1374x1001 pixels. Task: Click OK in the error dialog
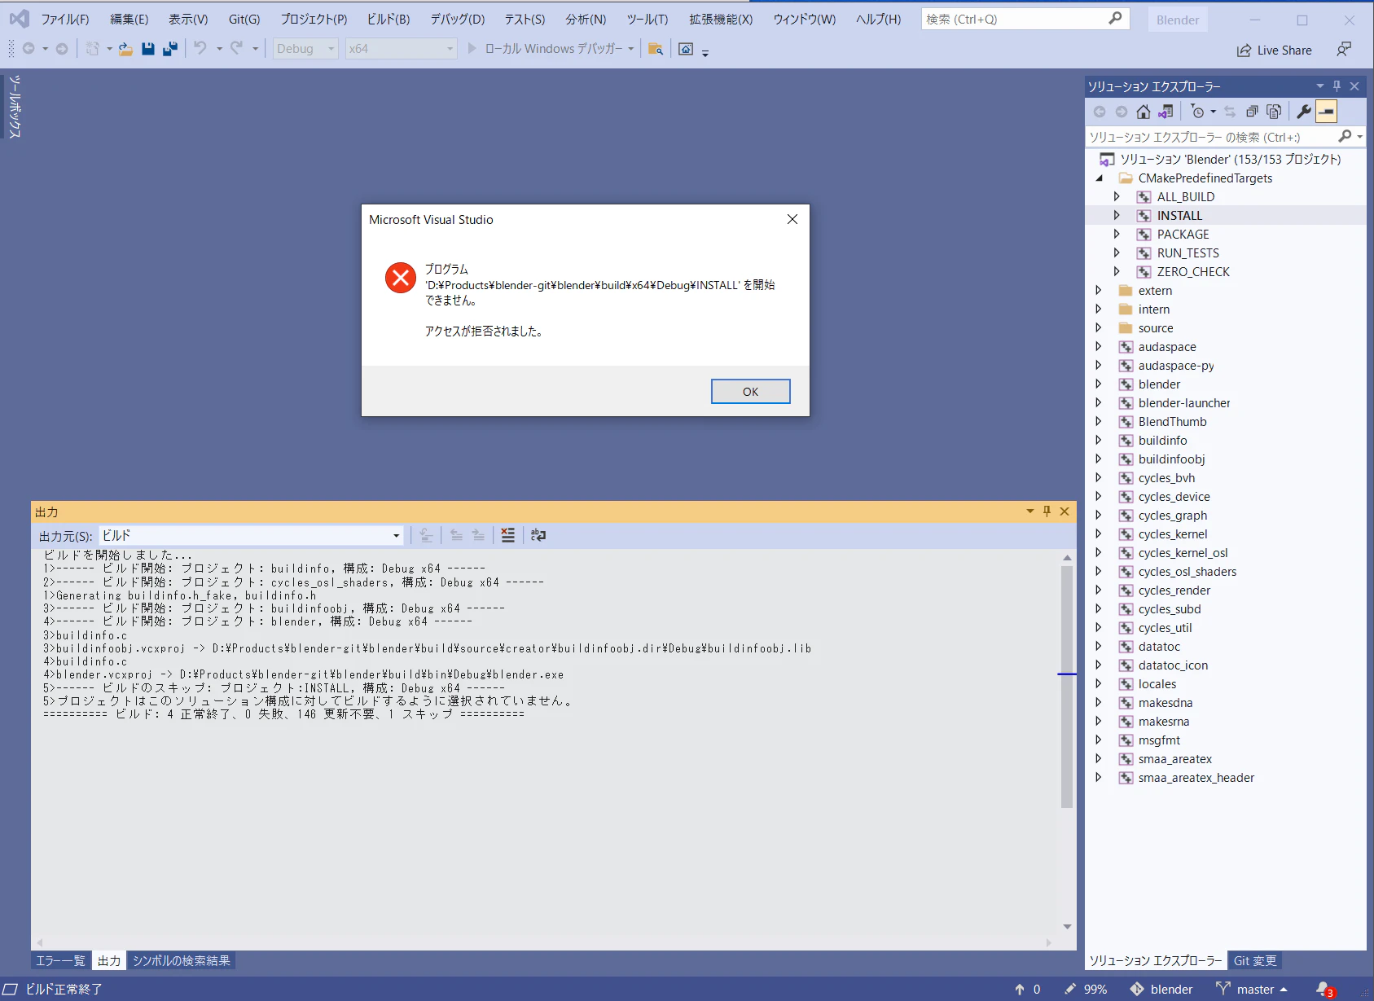point(751,392)
